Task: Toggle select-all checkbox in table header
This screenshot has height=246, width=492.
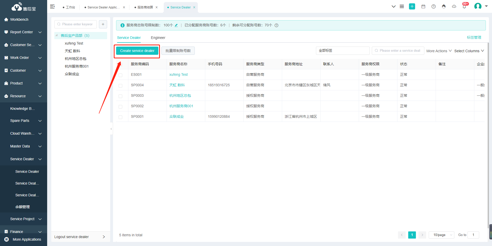Action: 120,64
